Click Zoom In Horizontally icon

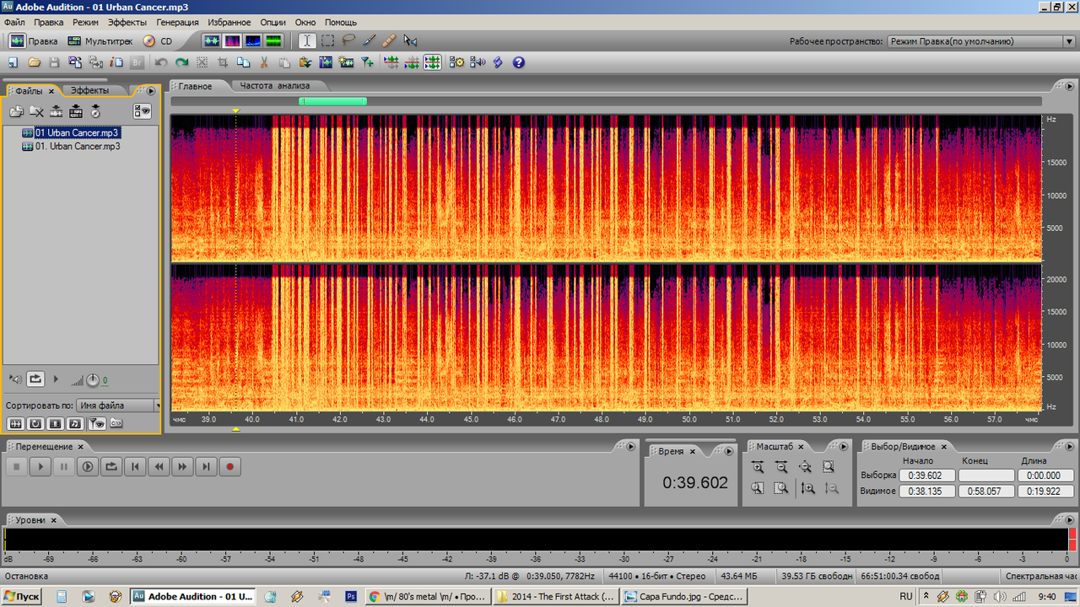tap(758, 466)
